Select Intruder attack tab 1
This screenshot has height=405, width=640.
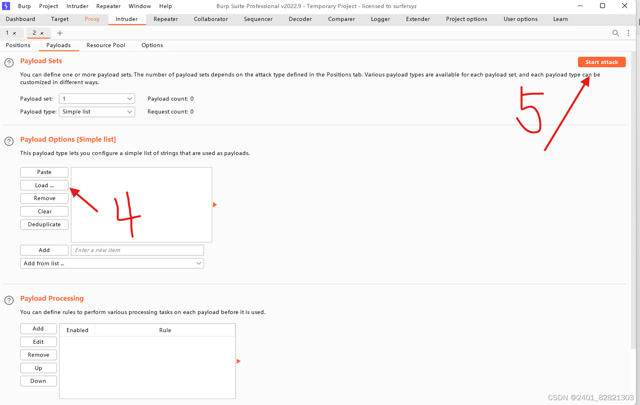[x=7, y=33]
